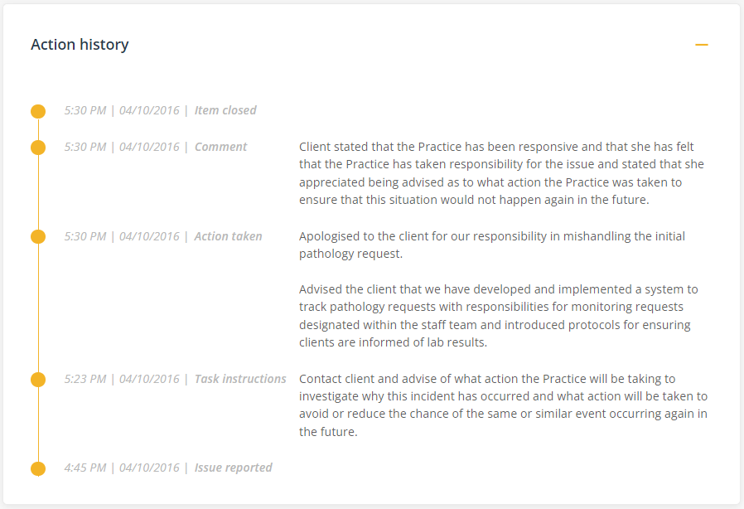The width and height of the screenshot is (744, 509).
Task: Select the Comment entry label
Action: click(x=220, y=147)
